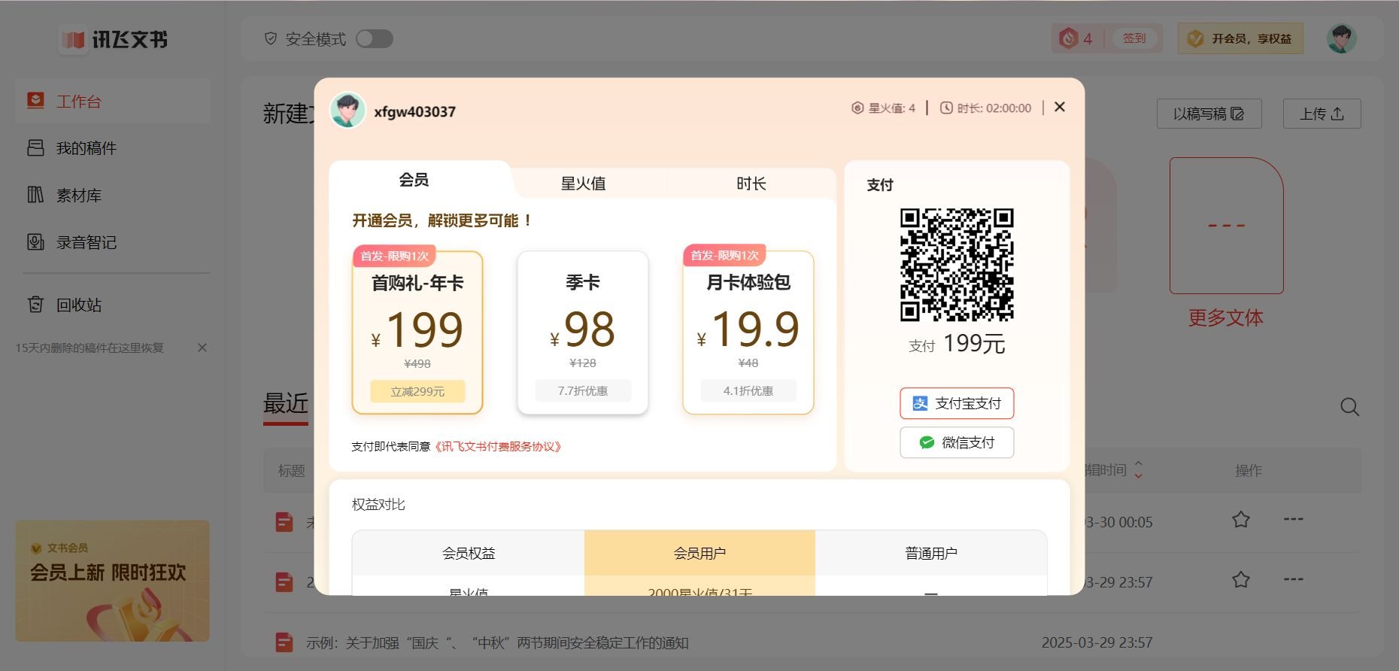Open 回收站 in the sidebar
This screenshot has width=1399, height=671.
coord(113,305)
